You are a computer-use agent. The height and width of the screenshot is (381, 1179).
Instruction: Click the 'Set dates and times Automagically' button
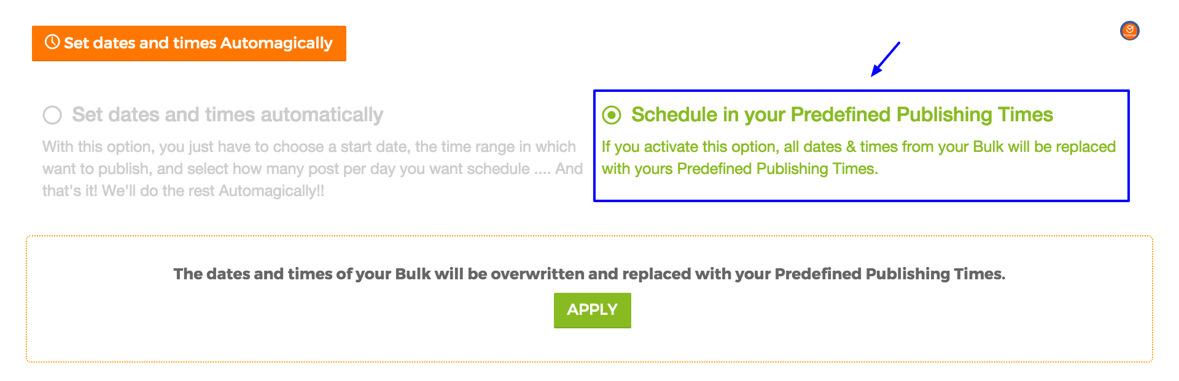[189, 43]
